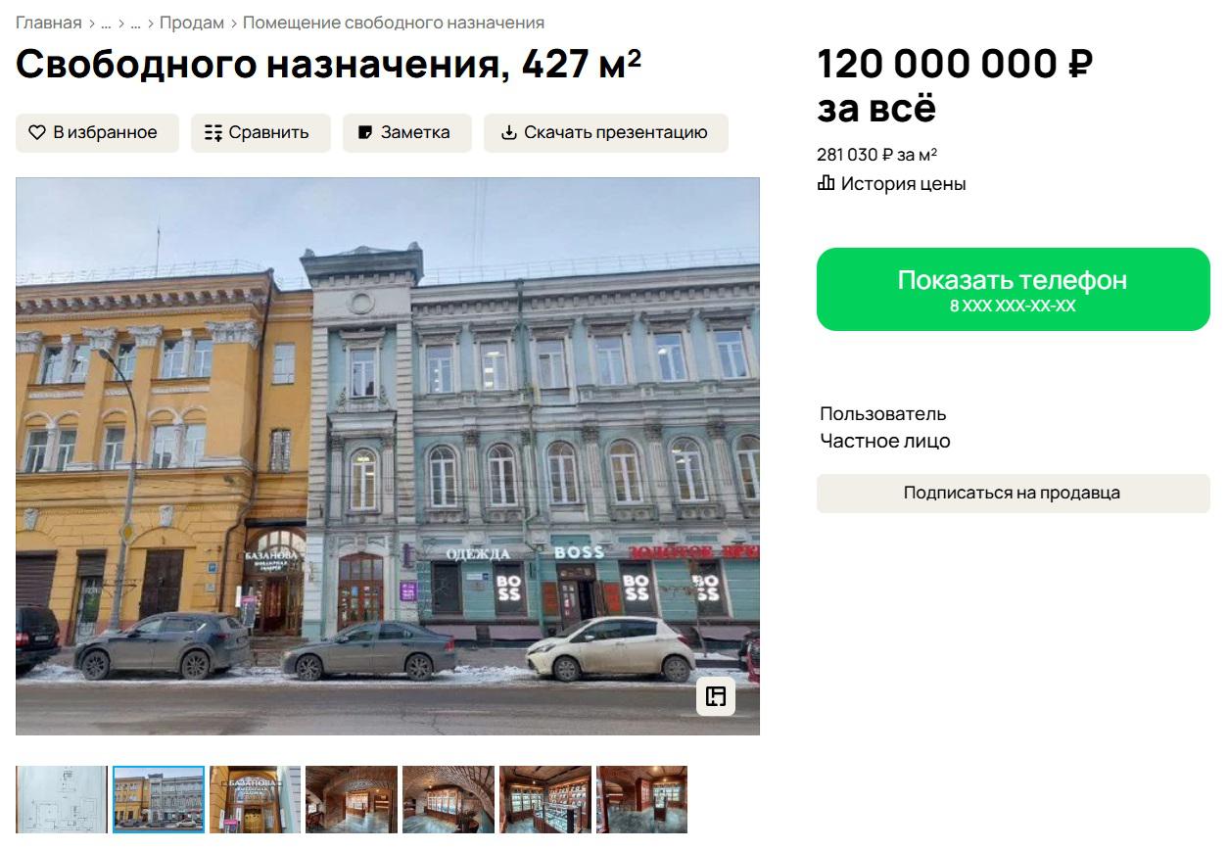Show the seller's phone number
This screenshot has width=1228, height=850.
(x=1014, y=289)
